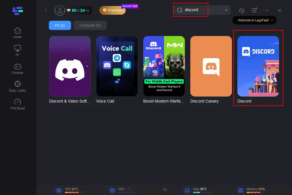The height and width of the screenshot is (195, 292).
Task: Expand the bottom status panel chevron
Action: (165, 190)
